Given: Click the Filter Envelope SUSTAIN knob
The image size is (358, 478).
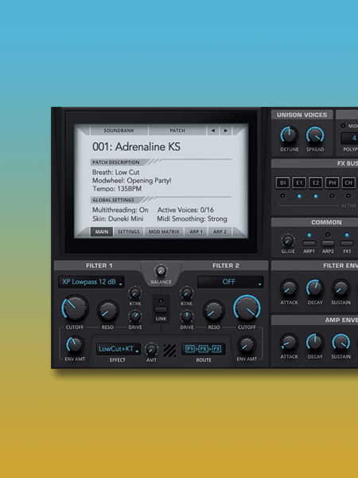Looking at the screenshot, I should (341, 288).
